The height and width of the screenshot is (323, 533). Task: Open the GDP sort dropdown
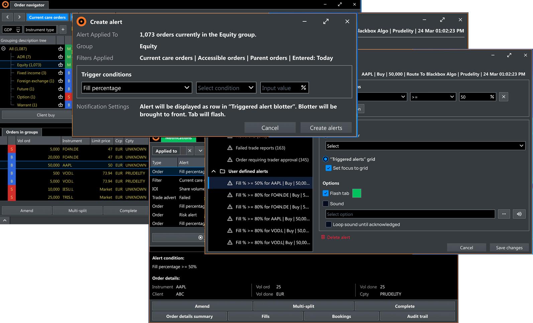[12, 29]
